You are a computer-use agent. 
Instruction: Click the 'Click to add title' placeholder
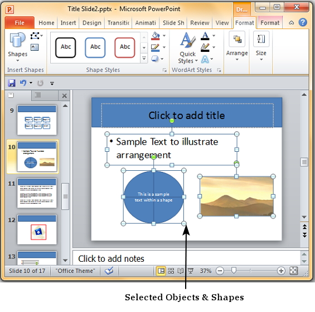[x=187, y=116]
